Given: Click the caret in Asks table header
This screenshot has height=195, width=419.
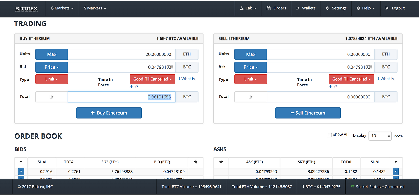Looking at the screenshot, I should point(396,162).
